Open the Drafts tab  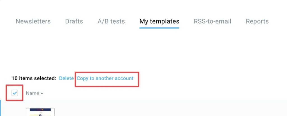pos(74,21)
